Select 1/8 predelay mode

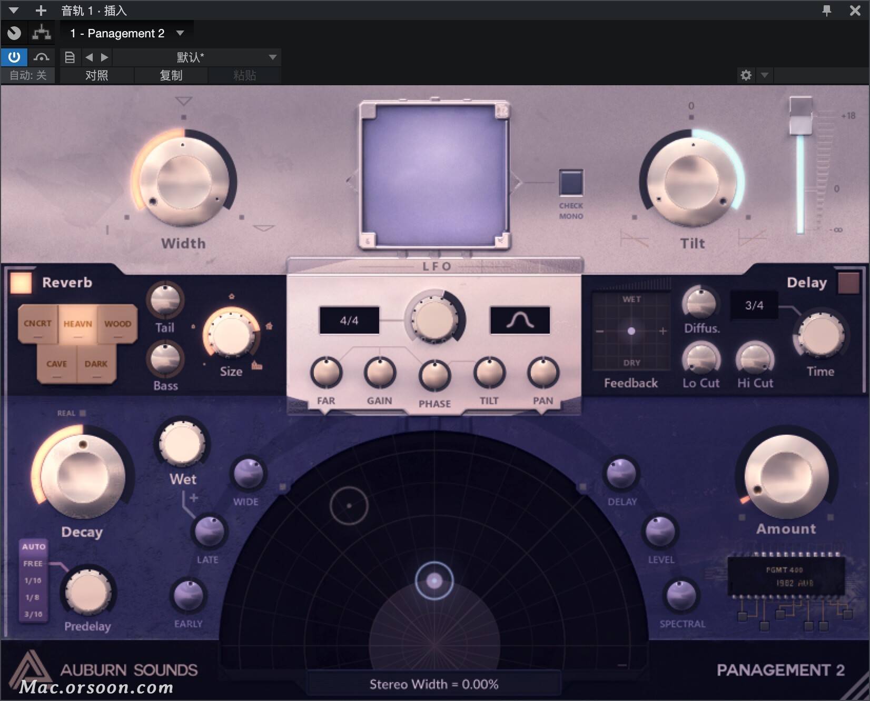click(x=33, y=597)
